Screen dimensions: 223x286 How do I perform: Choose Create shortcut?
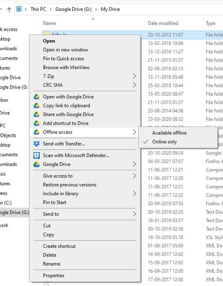click(59, 246)
